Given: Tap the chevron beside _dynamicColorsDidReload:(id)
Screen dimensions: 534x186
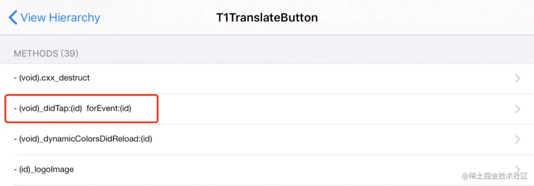Looking at the screenshot, I should [x=518, y=139].
